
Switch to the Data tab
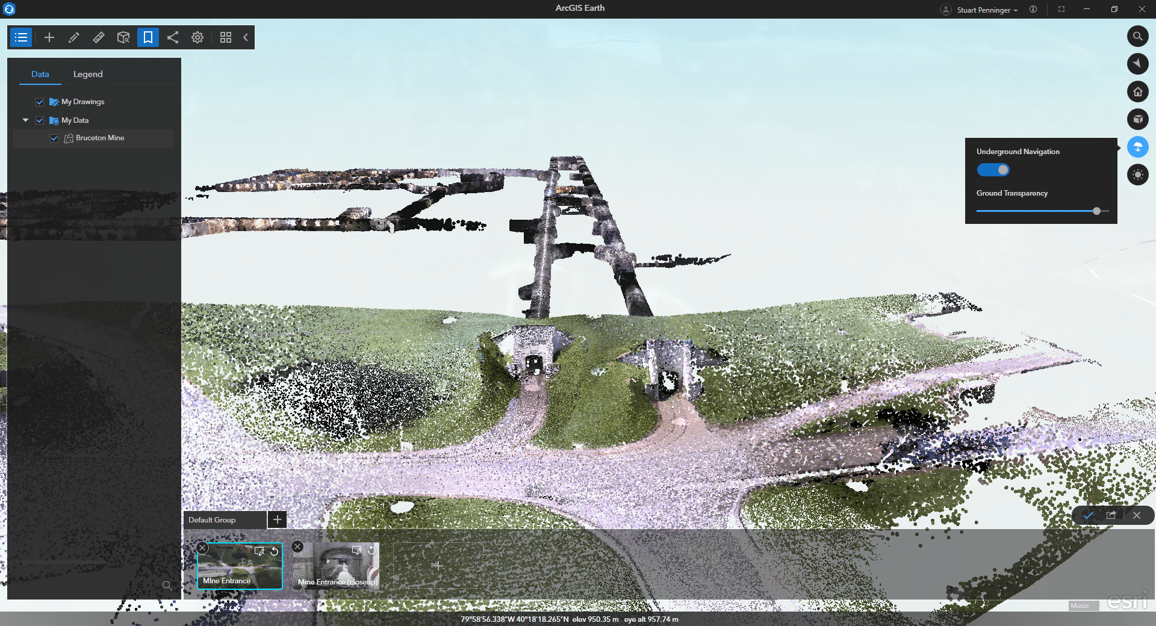pyautogui.click(x=40, y=74)
